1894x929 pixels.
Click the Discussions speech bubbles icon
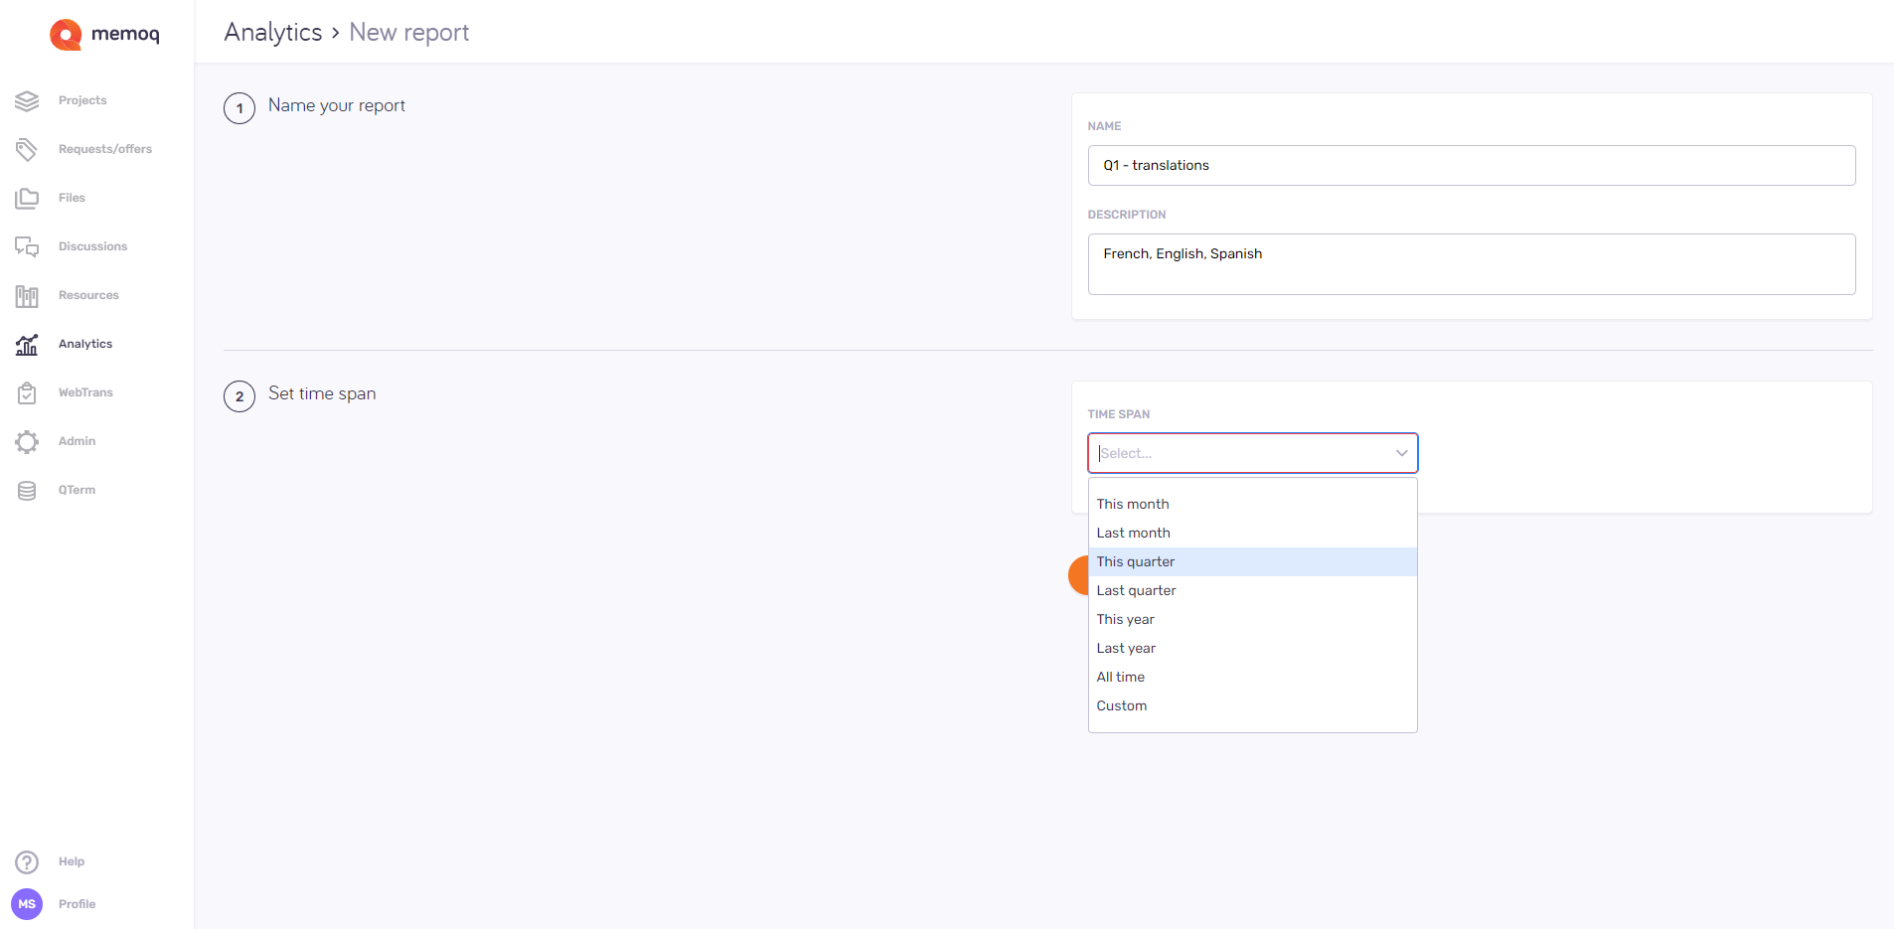point(27,246)
